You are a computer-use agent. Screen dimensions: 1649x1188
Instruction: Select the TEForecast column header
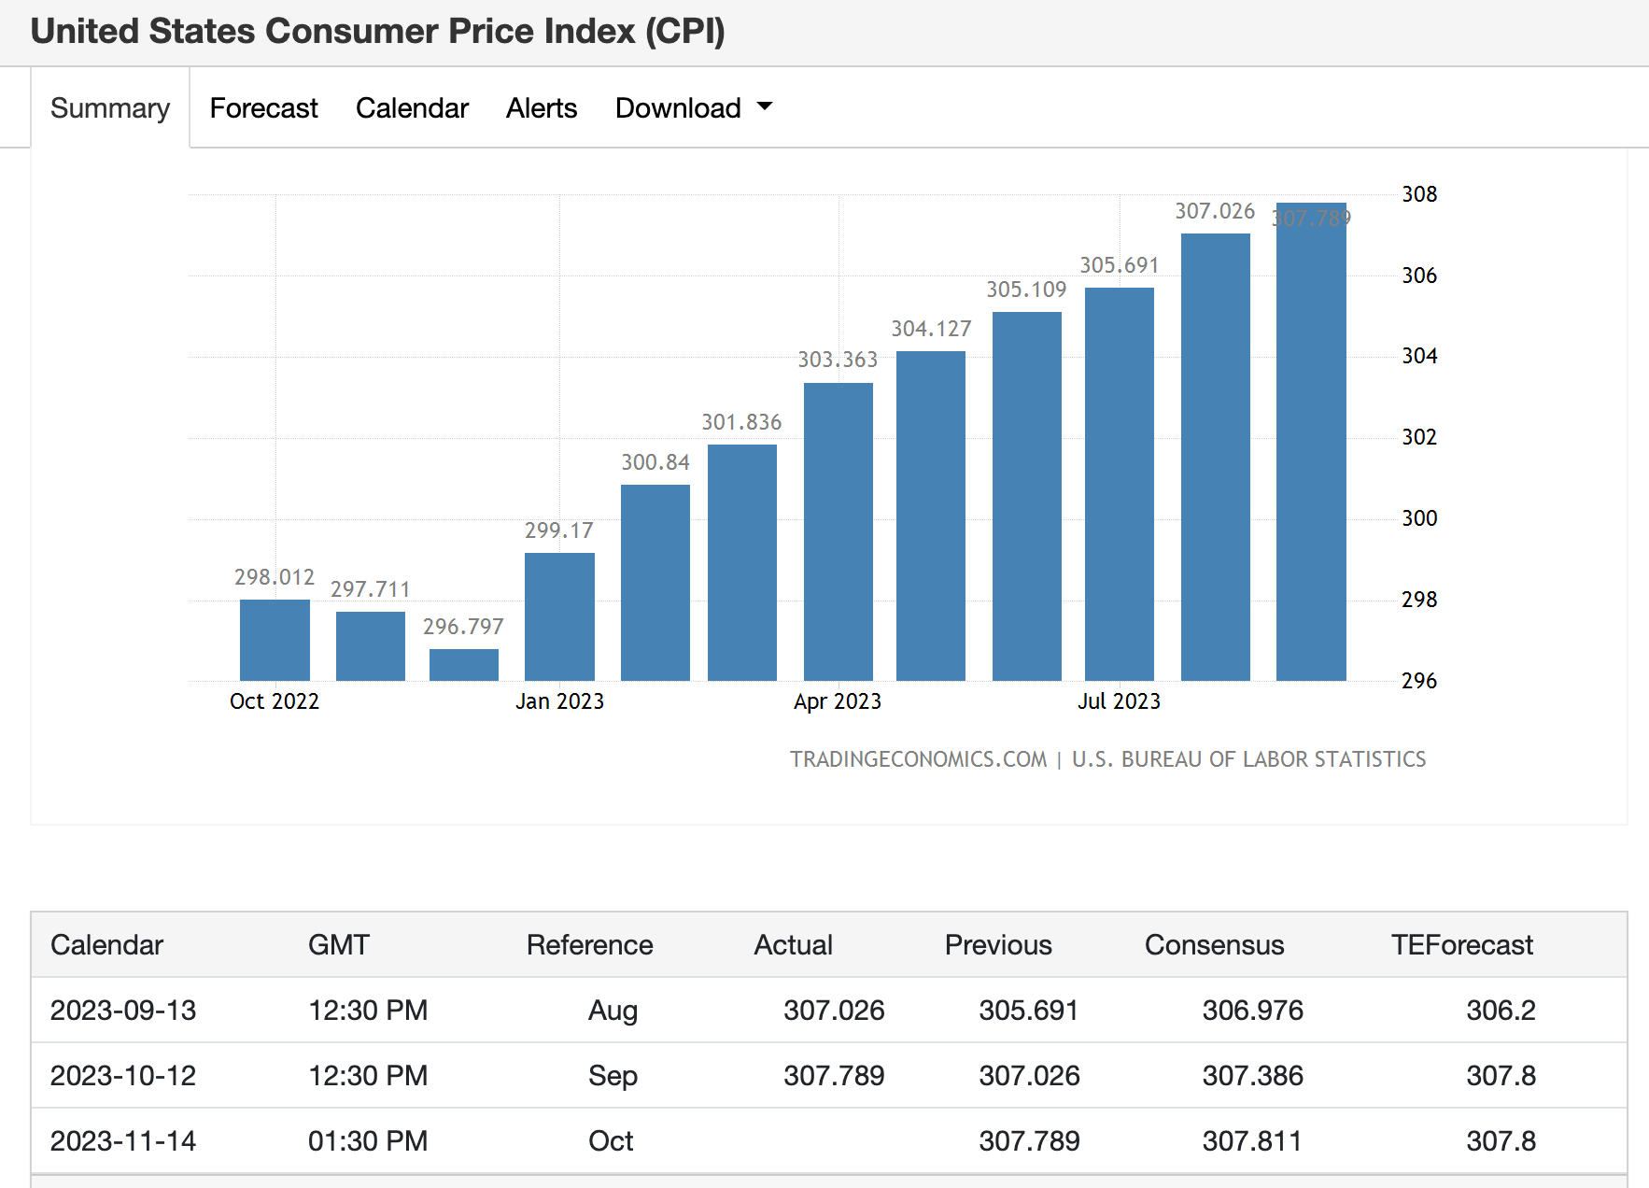(1461, 944)
